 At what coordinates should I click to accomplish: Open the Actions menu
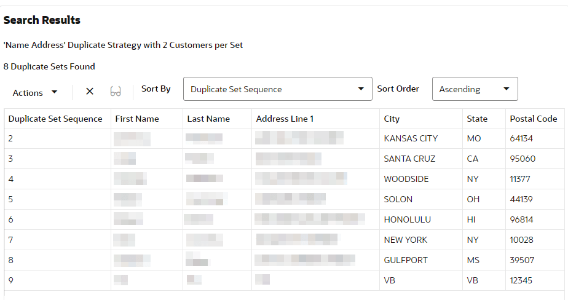pyautogui.click(x=34, y=93)
